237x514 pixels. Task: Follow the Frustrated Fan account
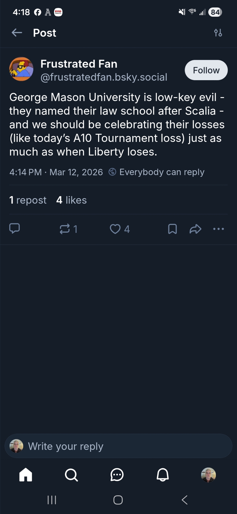click(x=206, y=70)
